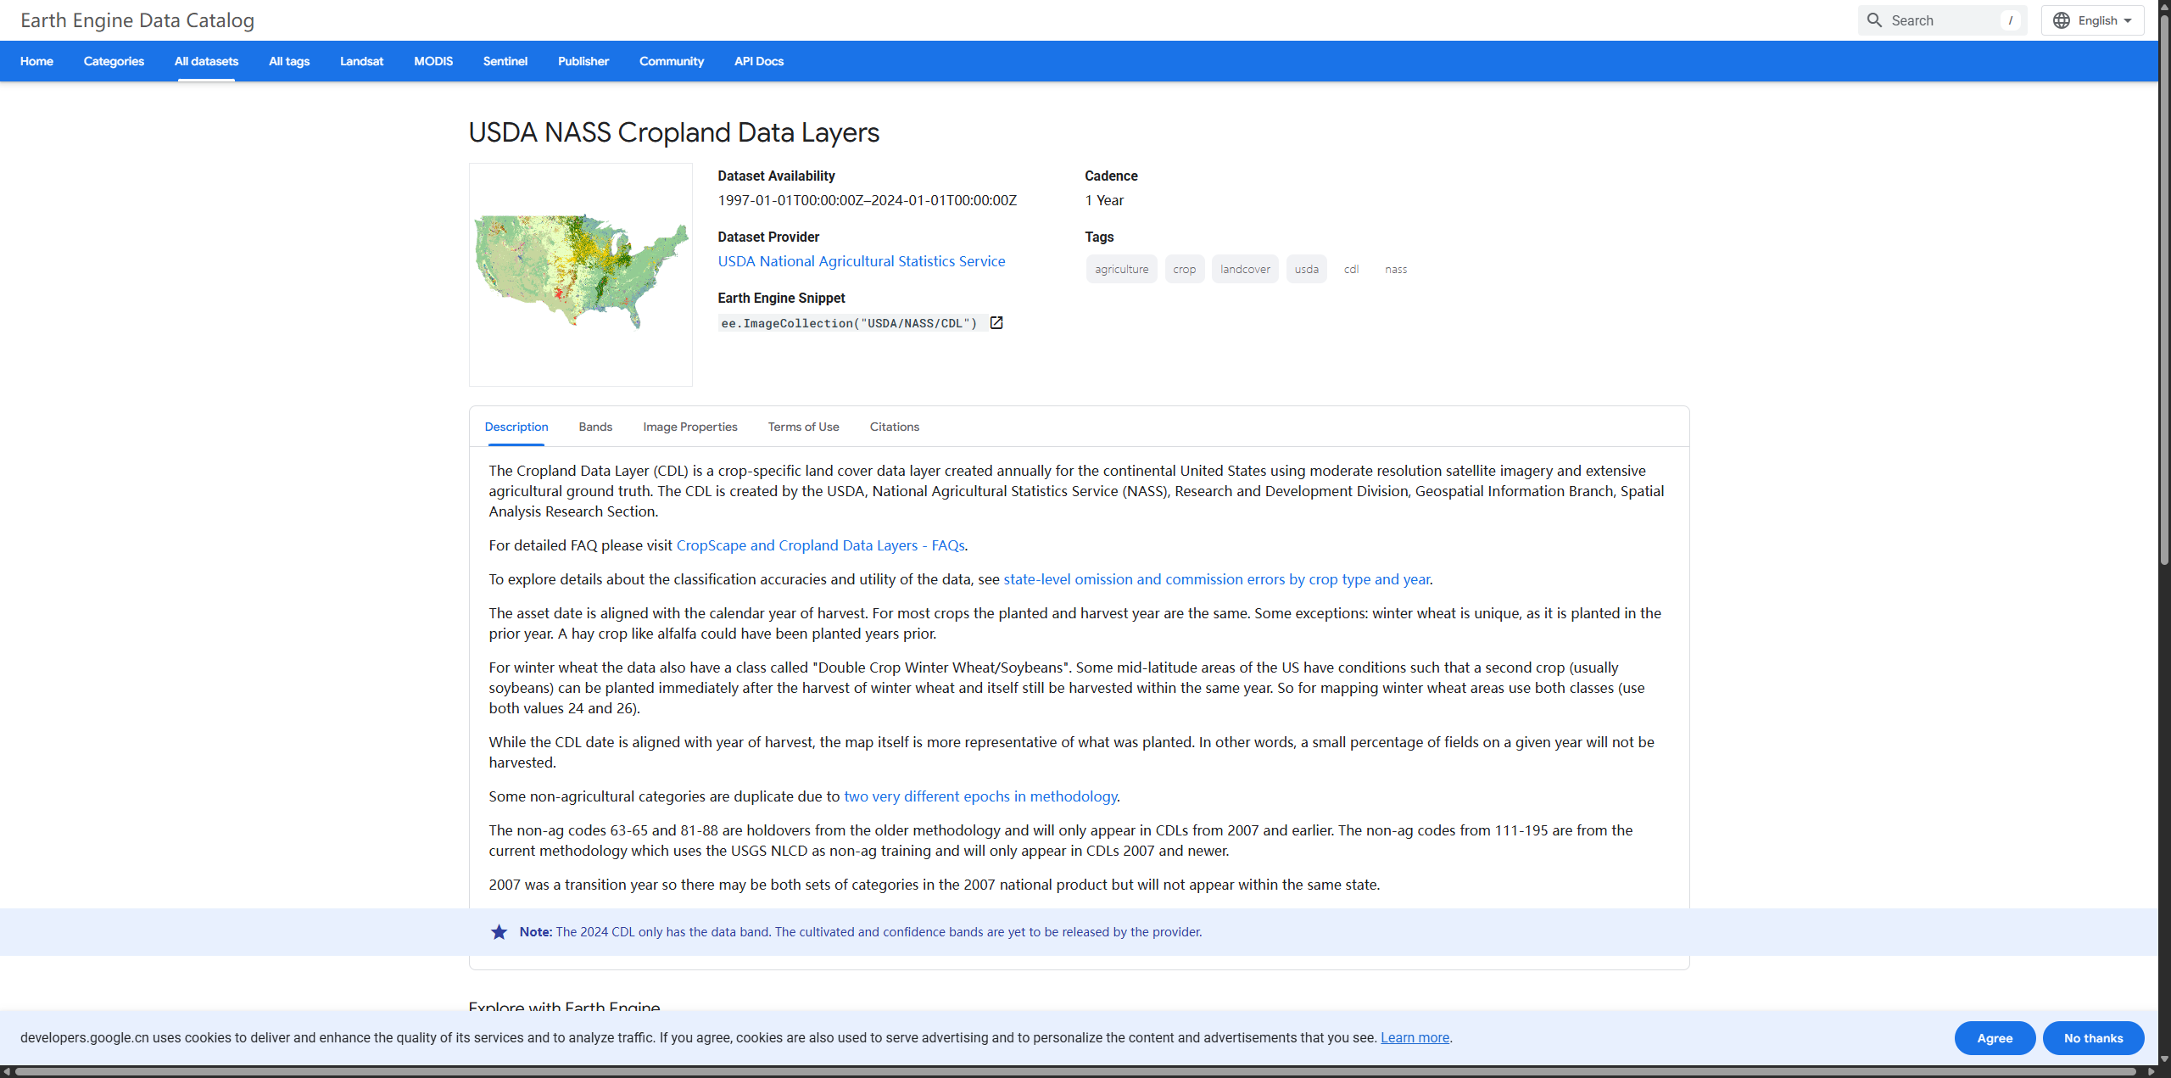Click the agriculture tag chip
Image resolution: width=2171 pixels, height=1078 pixels.
point(1121,270)
